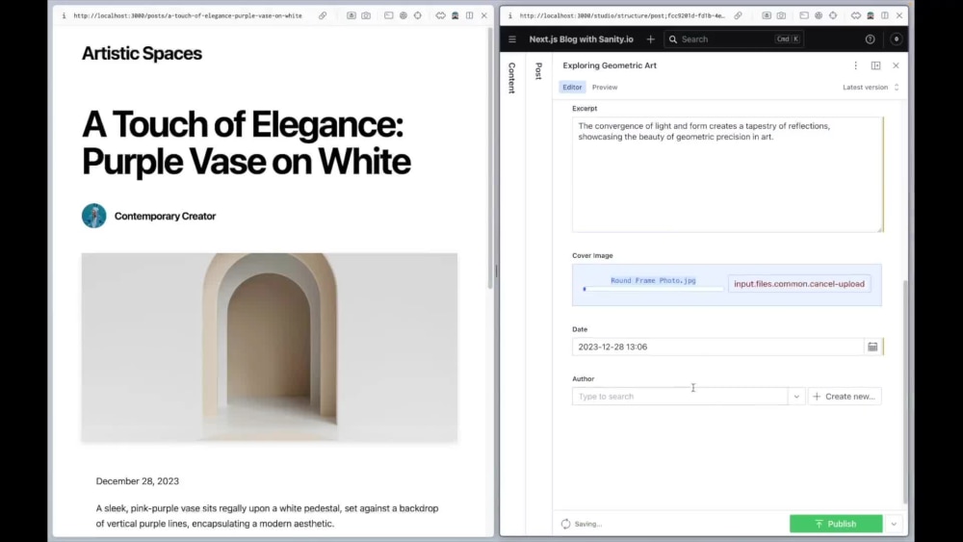The width and height of the screenshot is (963, 542).
Task: Click the plus icon to create new document
Action: [650, 39]
